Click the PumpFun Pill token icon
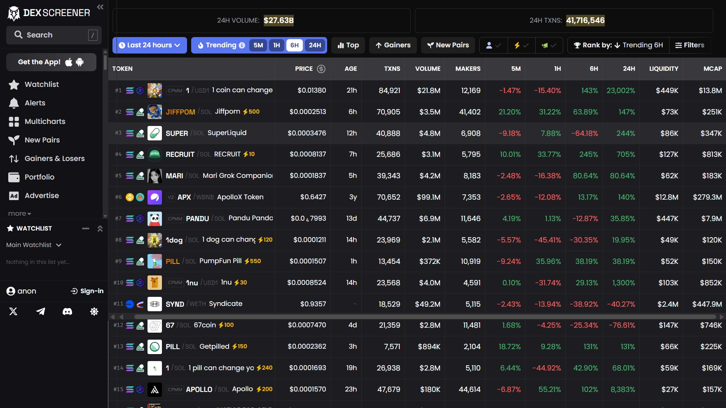The height and width of the screenshot is (408, 726). click(x=155, y=261)
